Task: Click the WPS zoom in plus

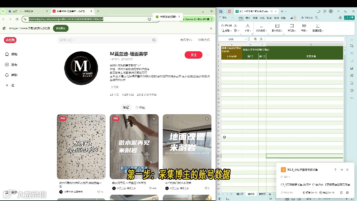Action: 347,199
